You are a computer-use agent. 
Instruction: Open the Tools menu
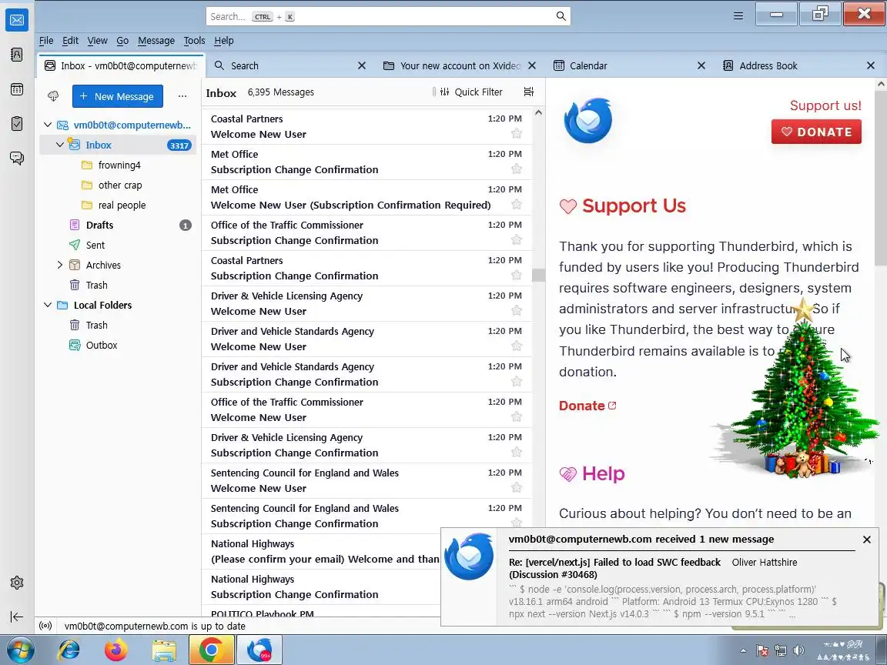pos(194,41)
